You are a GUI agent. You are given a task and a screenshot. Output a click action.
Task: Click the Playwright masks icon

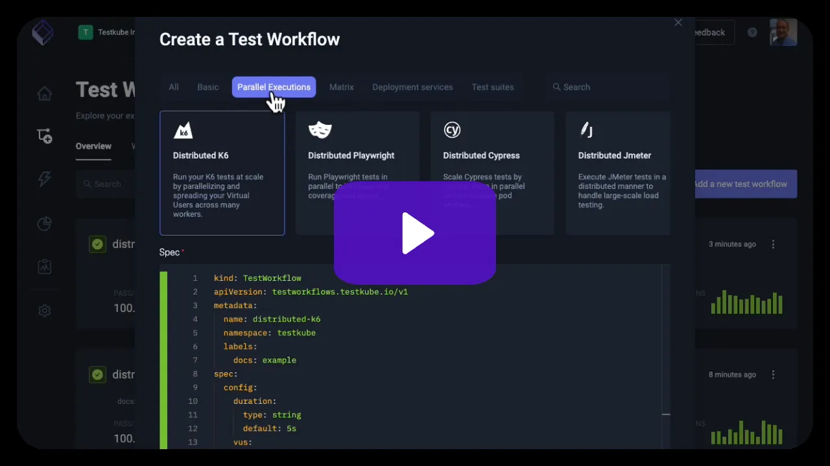pyautogui.click(x=320, y=130)
